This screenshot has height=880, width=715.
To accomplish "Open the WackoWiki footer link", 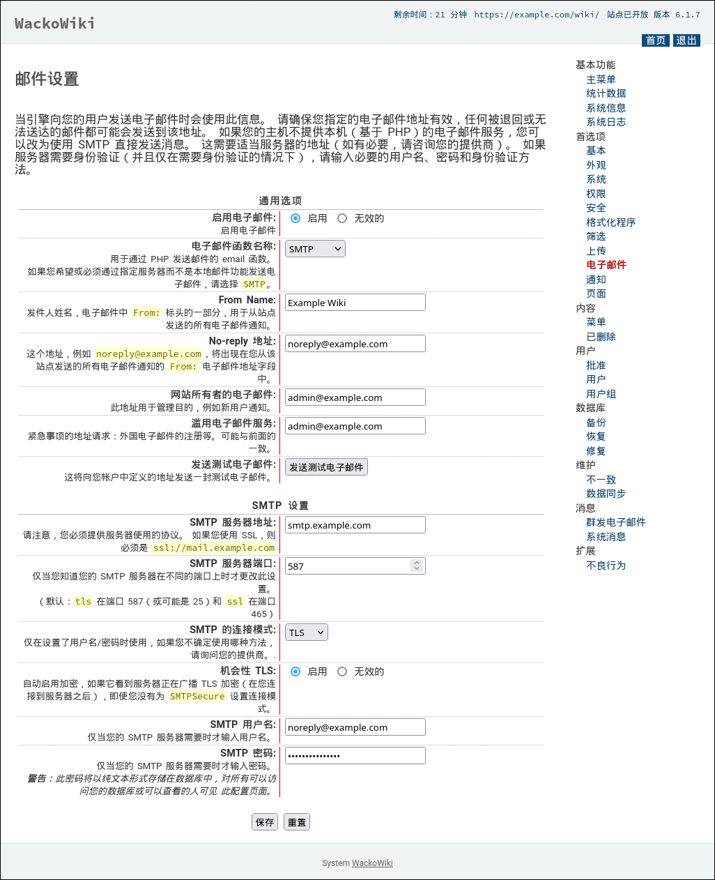I will point(372,863).
